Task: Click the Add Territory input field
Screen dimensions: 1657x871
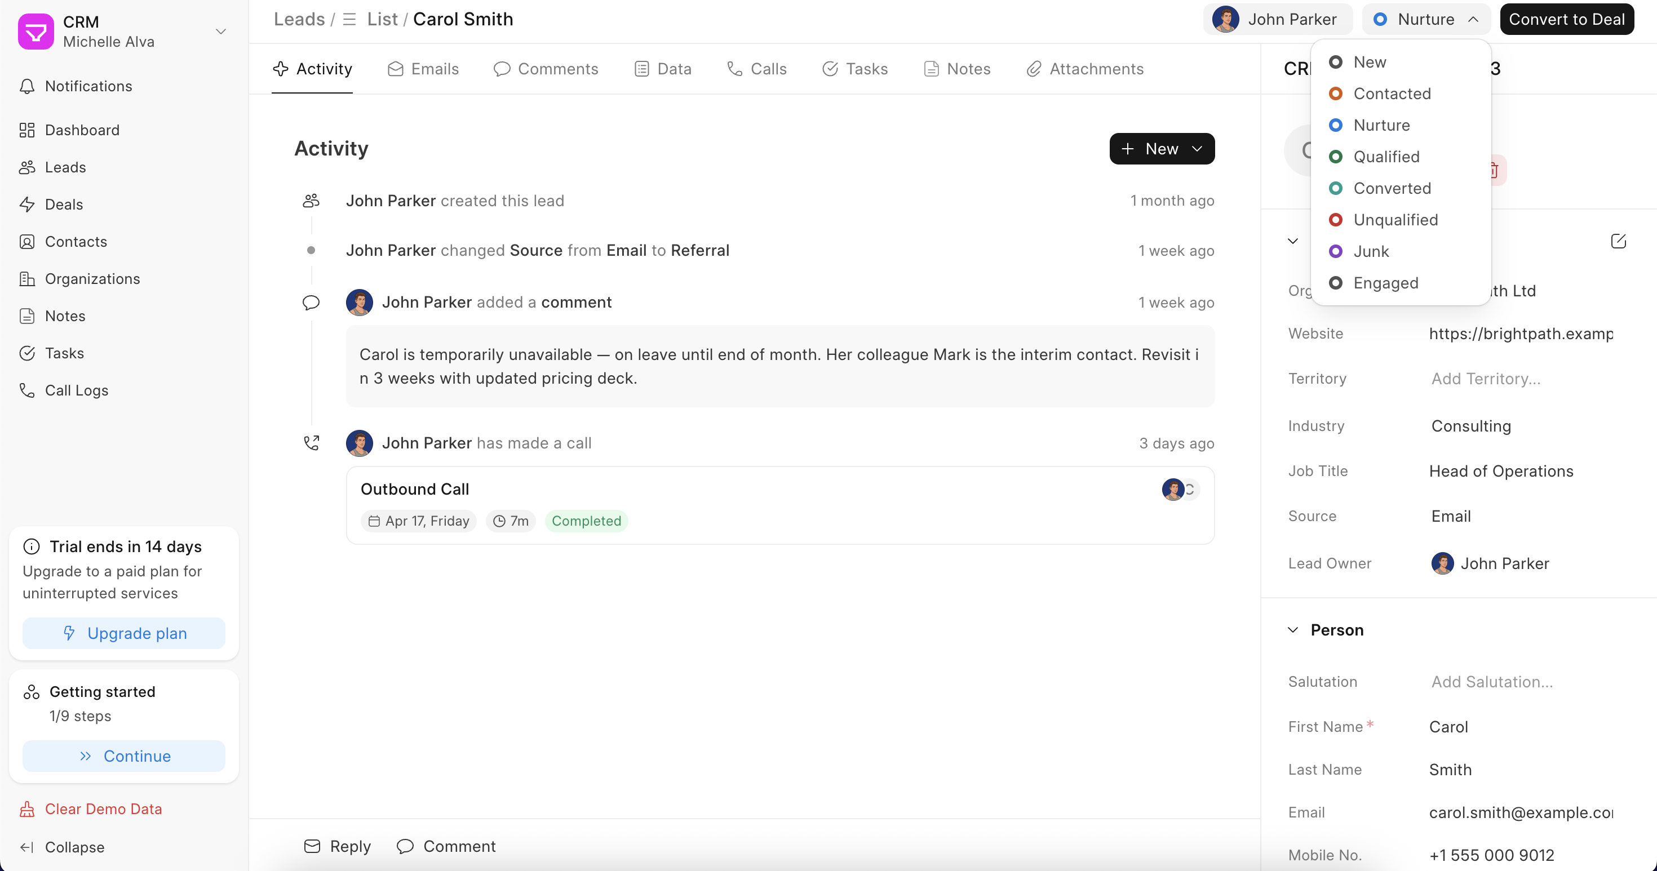Action: click(1486, 379)
